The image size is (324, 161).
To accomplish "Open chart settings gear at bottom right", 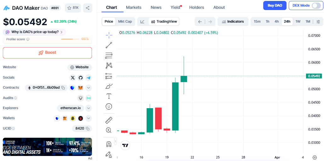I will point(315,157).
